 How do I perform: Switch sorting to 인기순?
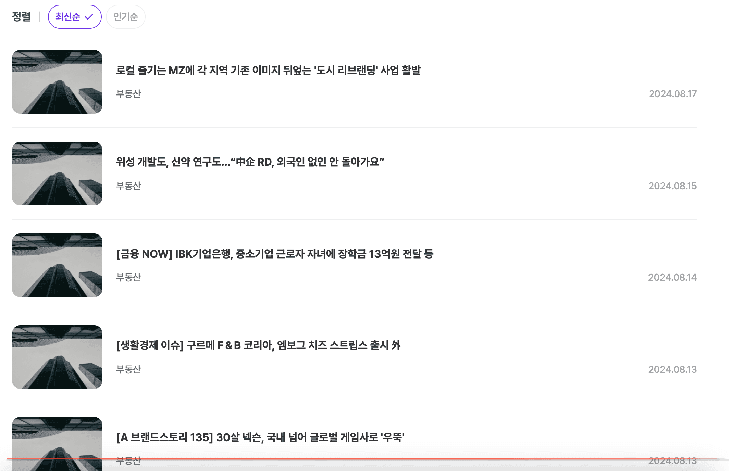click(125, 17)
